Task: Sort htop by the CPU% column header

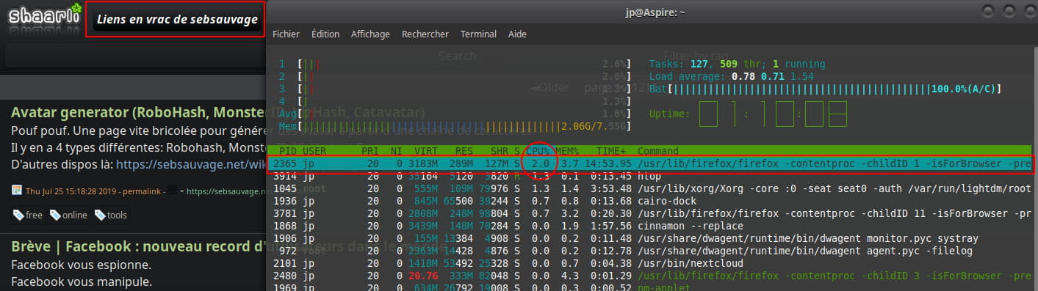Action: point(538,150)
